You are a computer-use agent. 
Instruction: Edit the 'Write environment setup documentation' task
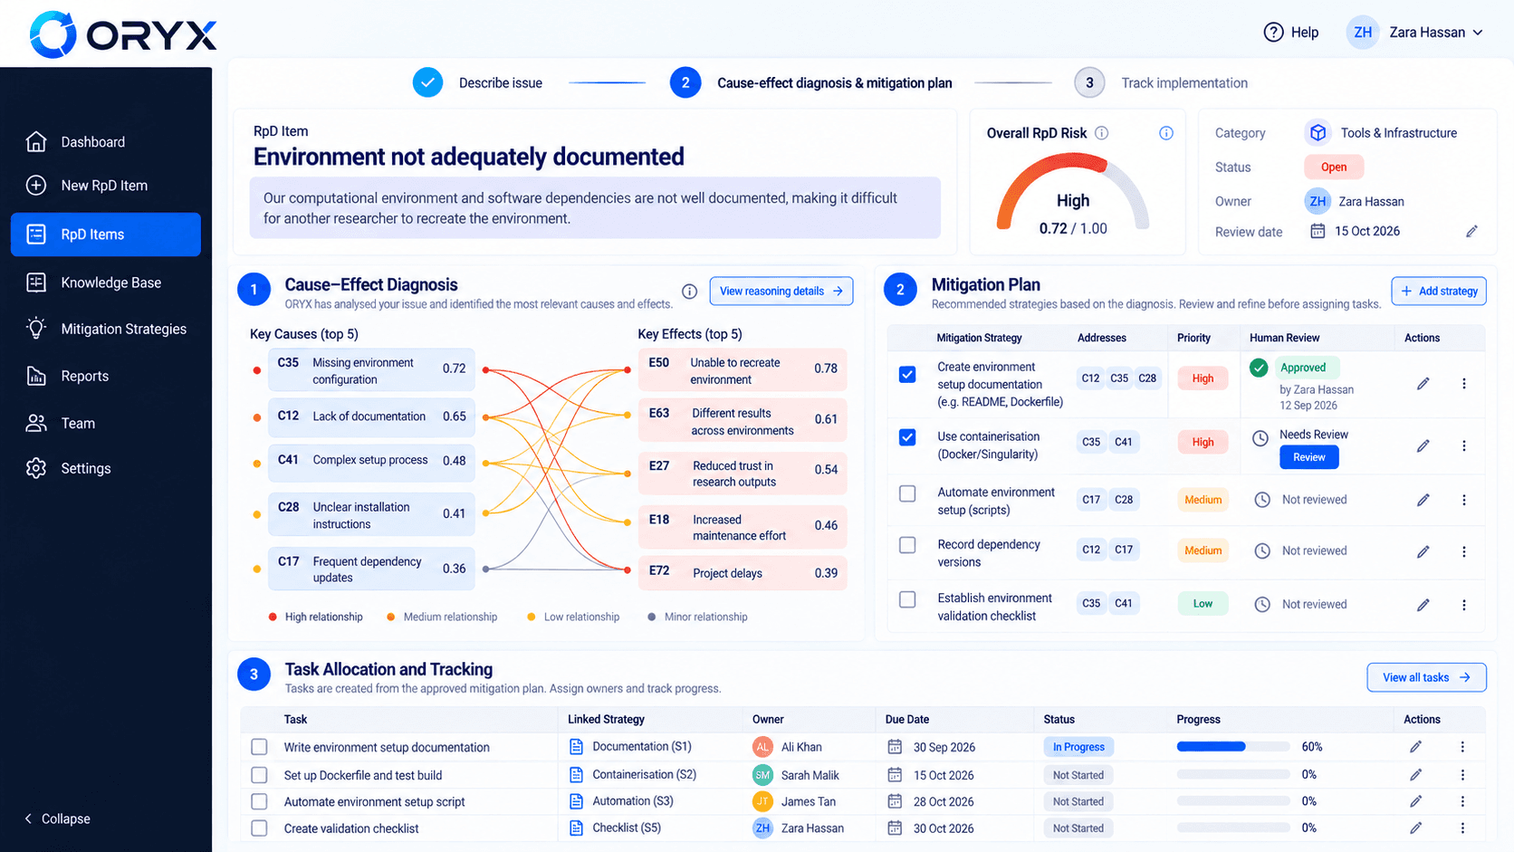1415,747
